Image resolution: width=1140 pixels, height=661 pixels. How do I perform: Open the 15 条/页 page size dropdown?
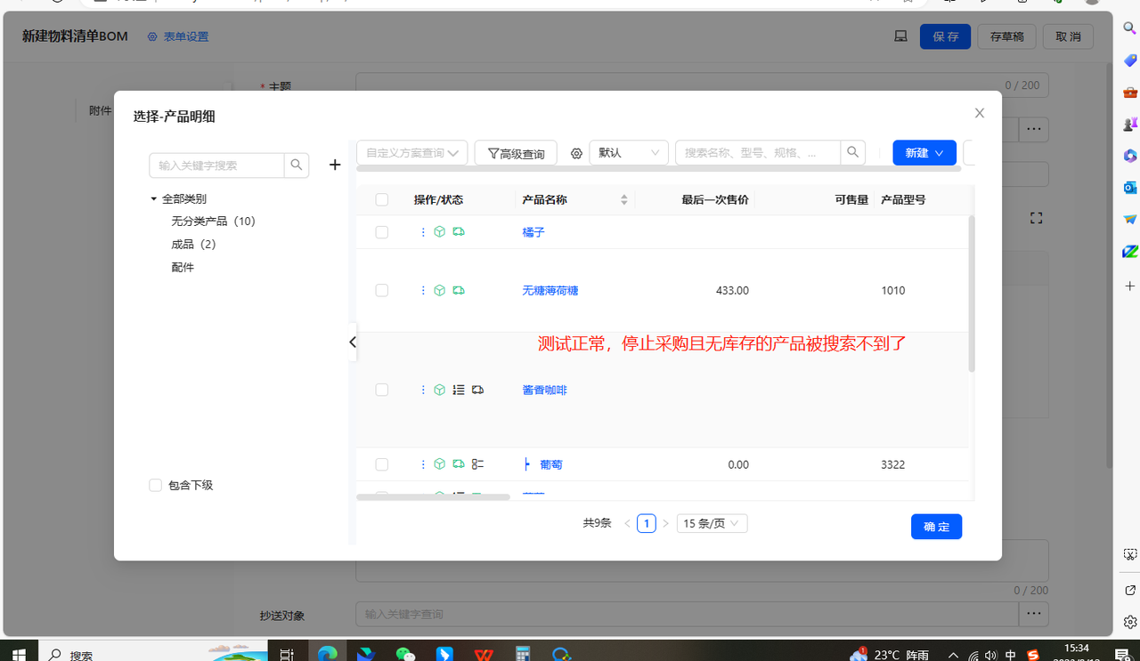coord(712,523)
